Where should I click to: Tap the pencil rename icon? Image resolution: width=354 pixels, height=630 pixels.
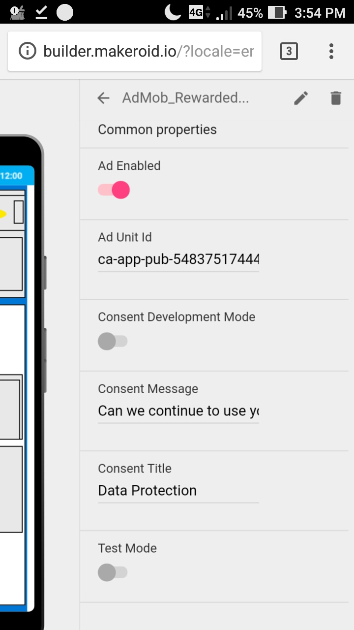pyautogui.click(x=301, y=98)
